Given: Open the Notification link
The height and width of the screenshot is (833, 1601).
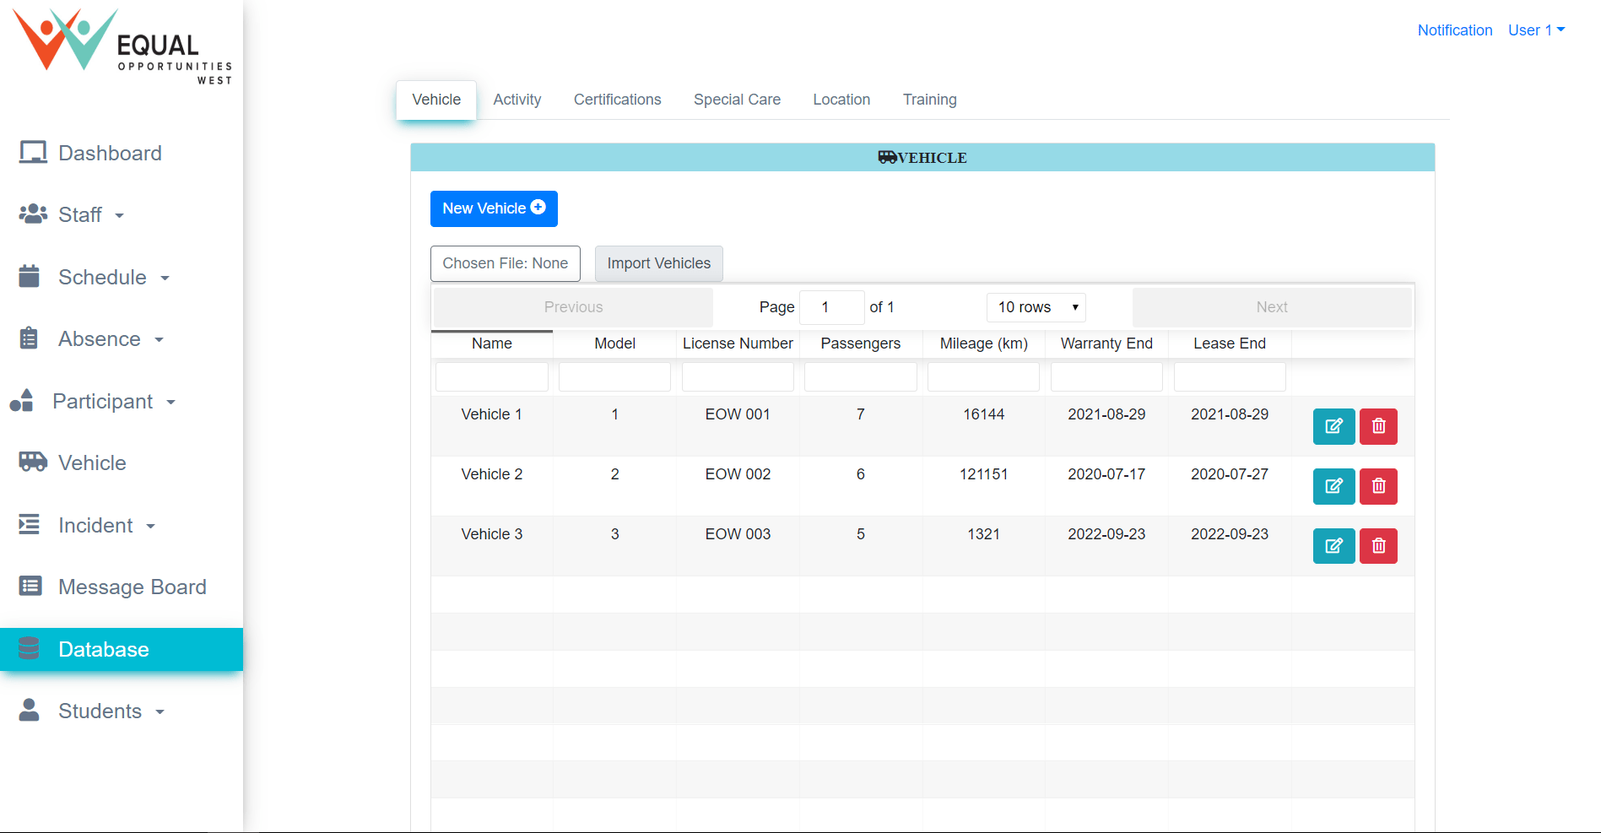Looking at the screenshot, I should tap(1454, 30).
